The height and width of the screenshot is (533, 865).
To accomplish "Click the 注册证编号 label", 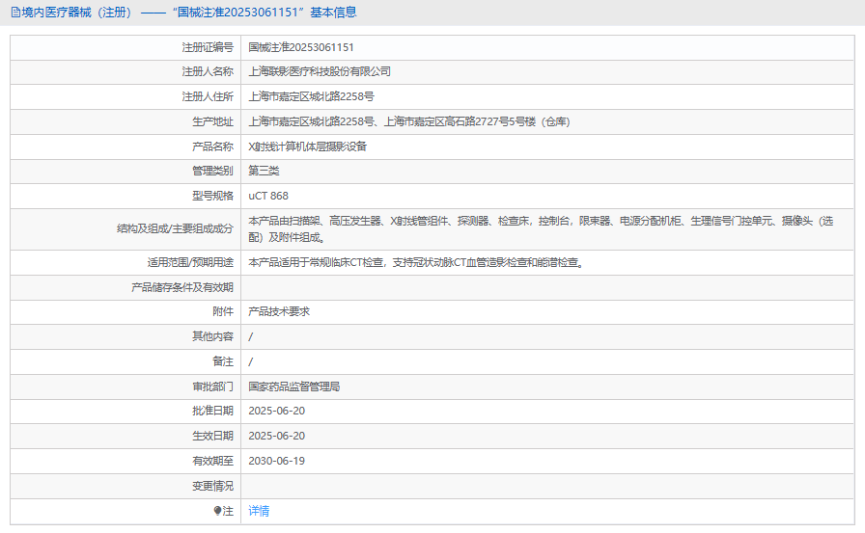I will coord(208,47).
